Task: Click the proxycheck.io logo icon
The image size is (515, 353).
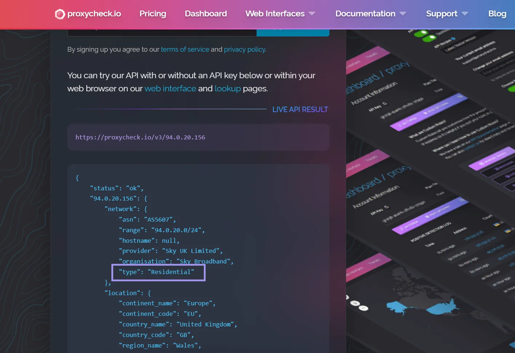Action: click(60, 14)
